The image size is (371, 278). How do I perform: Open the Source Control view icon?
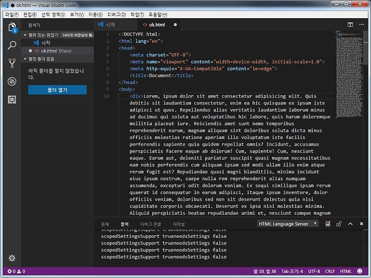coord(12,63)
